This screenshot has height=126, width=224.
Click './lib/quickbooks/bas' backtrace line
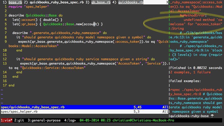pyautogui.click(x=201, y=33)
